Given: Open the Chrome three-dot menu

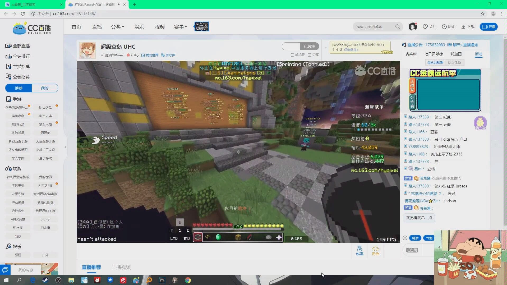Looking at the screenshot, I should pyautogui.click(x=502, y=14).
